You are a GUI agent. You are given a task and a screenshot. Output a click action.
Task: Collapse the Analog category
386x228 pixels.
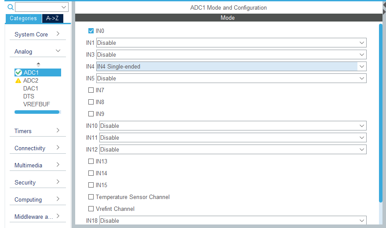tap(37, 51)
